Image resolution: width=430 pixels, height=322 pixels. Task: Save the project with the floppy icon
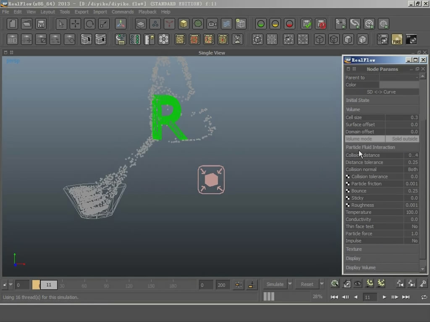[x=41, y=24]
